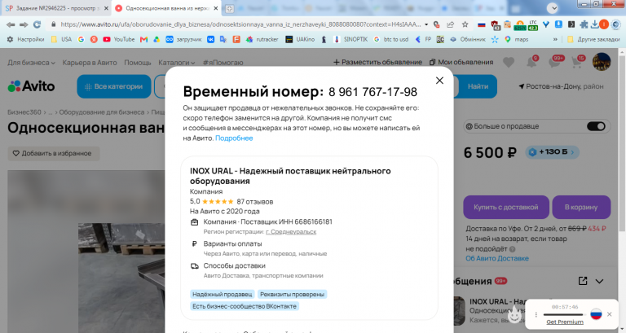Select 'Разместить объявление' in header

click(377, 62)
